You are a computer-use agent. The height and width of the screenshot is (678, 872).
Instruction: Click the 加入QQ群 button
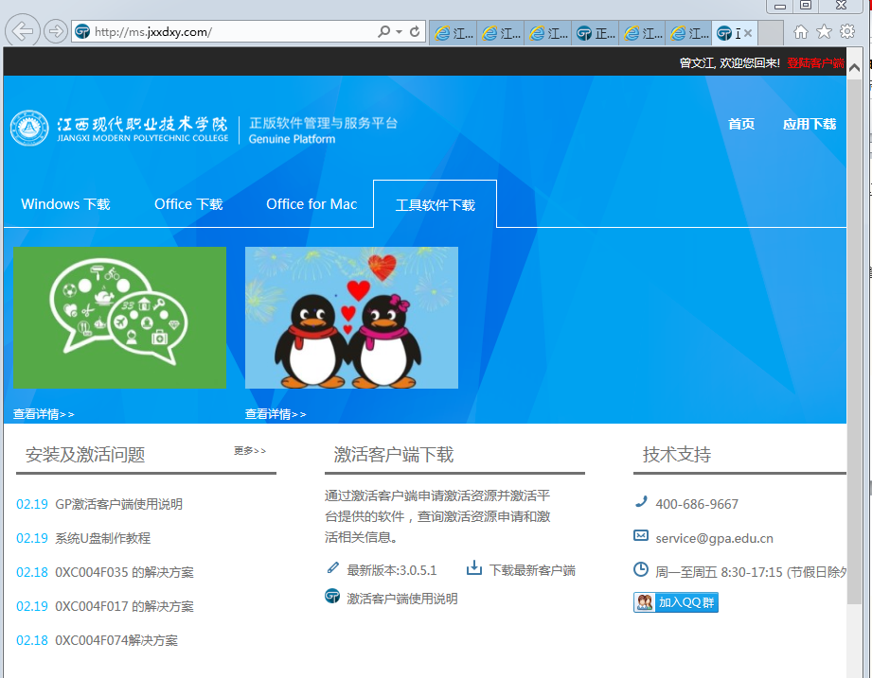point(676,602)
